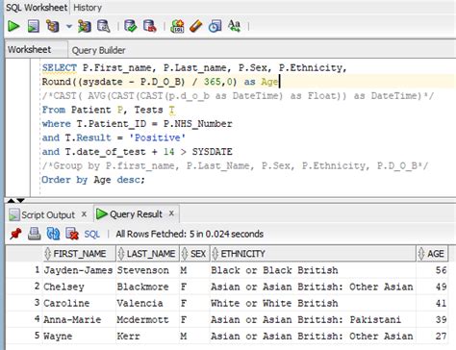This screenshot has width=456, height=350.
Task: Sort by the LAST_NAME column header
Action: pyautogui.click(x=148, y=254)
